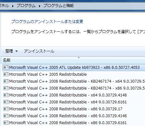Select 2008 Redistributable x86 9.0.30729.17 row
This screenshot has height=126, width=145.
pos(66,109)
